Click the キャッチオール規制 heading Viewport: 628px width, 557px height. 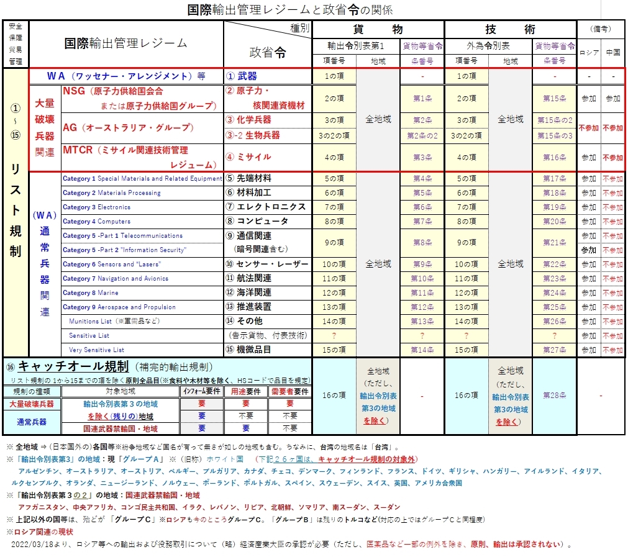coord(73,366)
